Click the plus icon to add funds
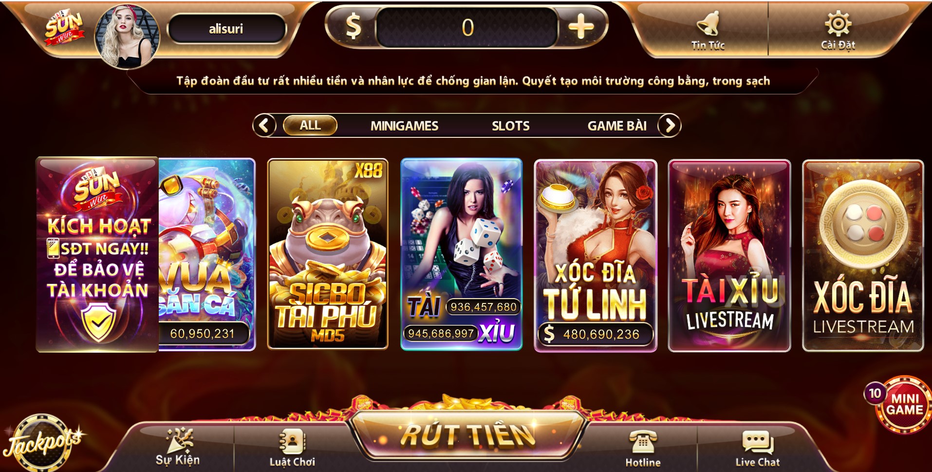 (x=581, y=27)
